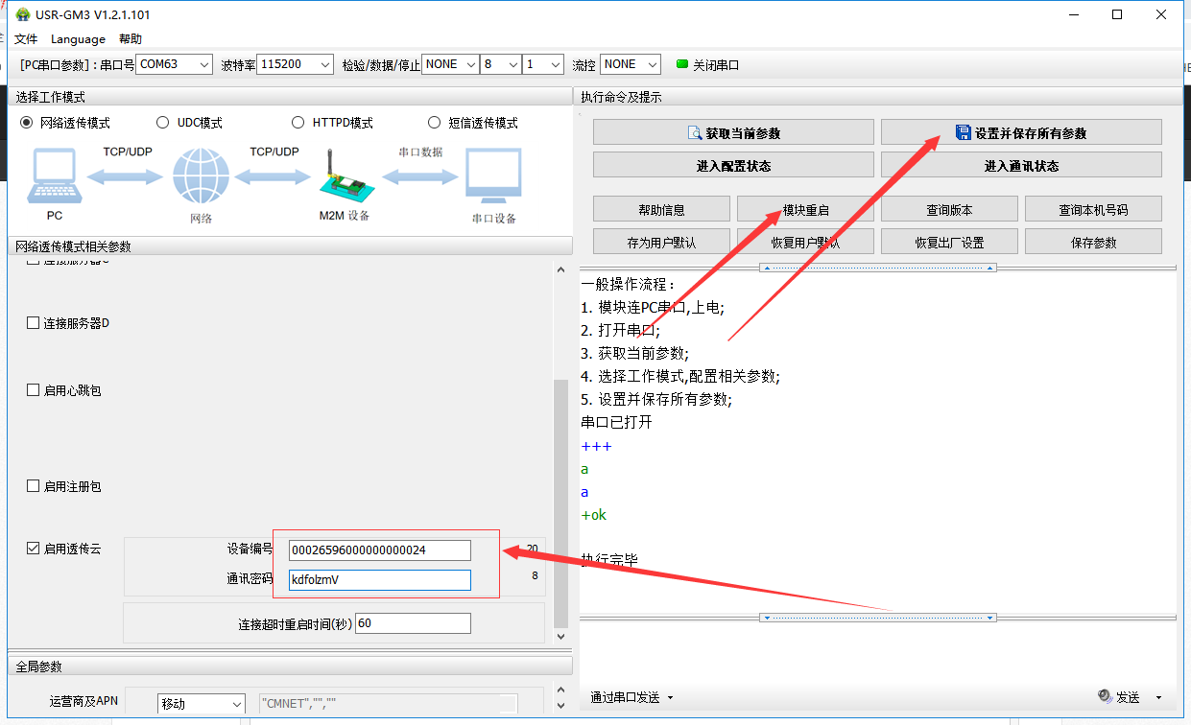Image resolution: width=1191 pixels, height=725 pixels.
Task: Enable the 启用心跳包 checkbox
Action: tap(34, 390)
